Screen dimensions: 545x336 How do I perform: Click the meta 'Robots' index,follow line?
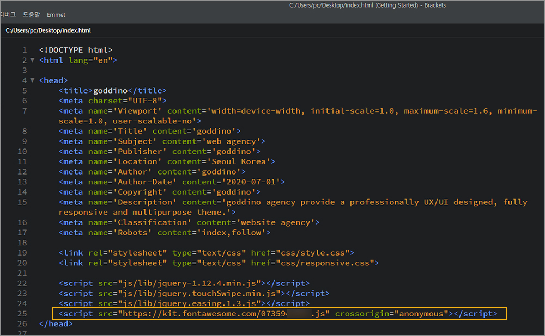point(165,232)
